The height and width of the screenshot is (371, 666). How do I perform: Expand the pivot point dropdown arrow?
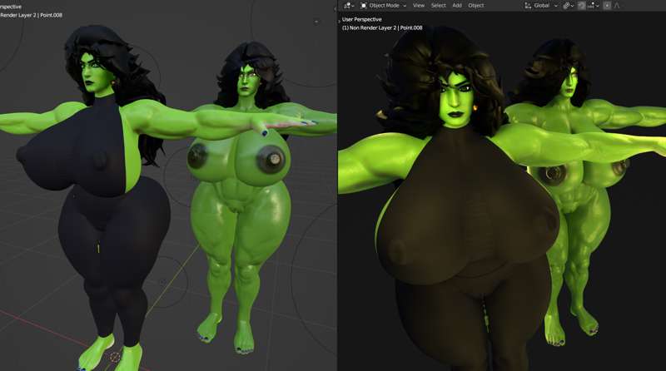tap(572, 6)
